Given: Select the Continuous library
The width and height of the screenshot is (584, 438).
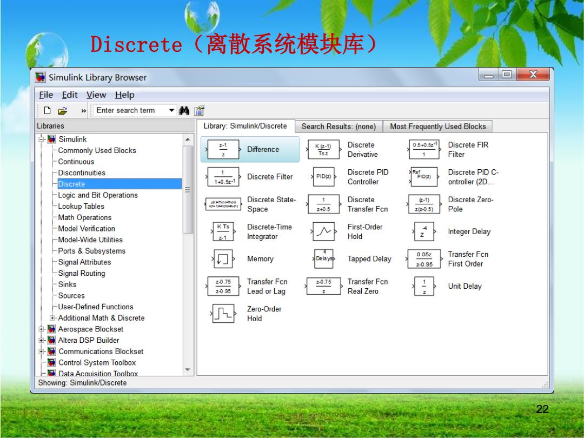Looking at the screenshot, I should coord(76,162).
